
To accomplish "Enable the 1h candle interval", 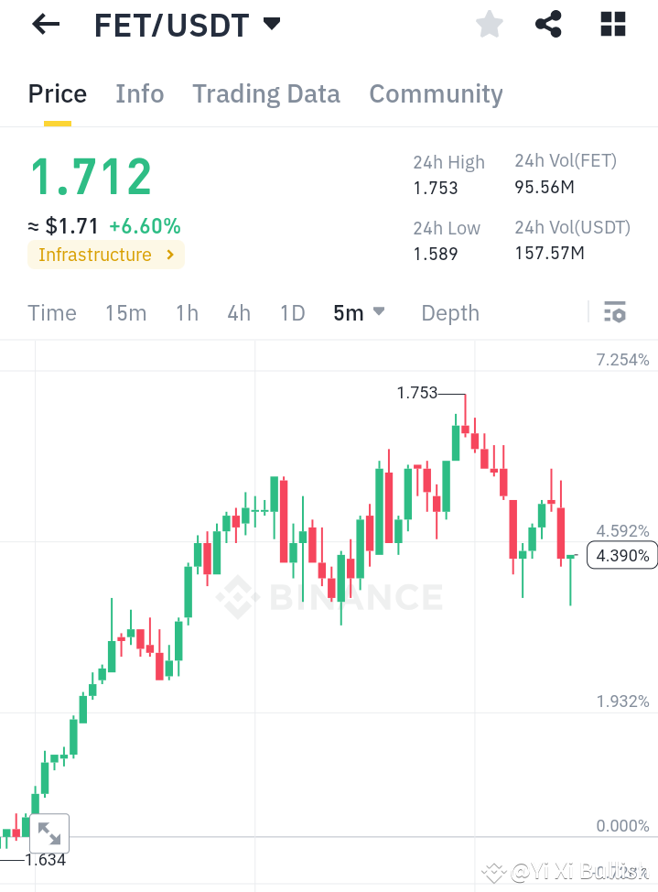I will [x=186, y=312].
